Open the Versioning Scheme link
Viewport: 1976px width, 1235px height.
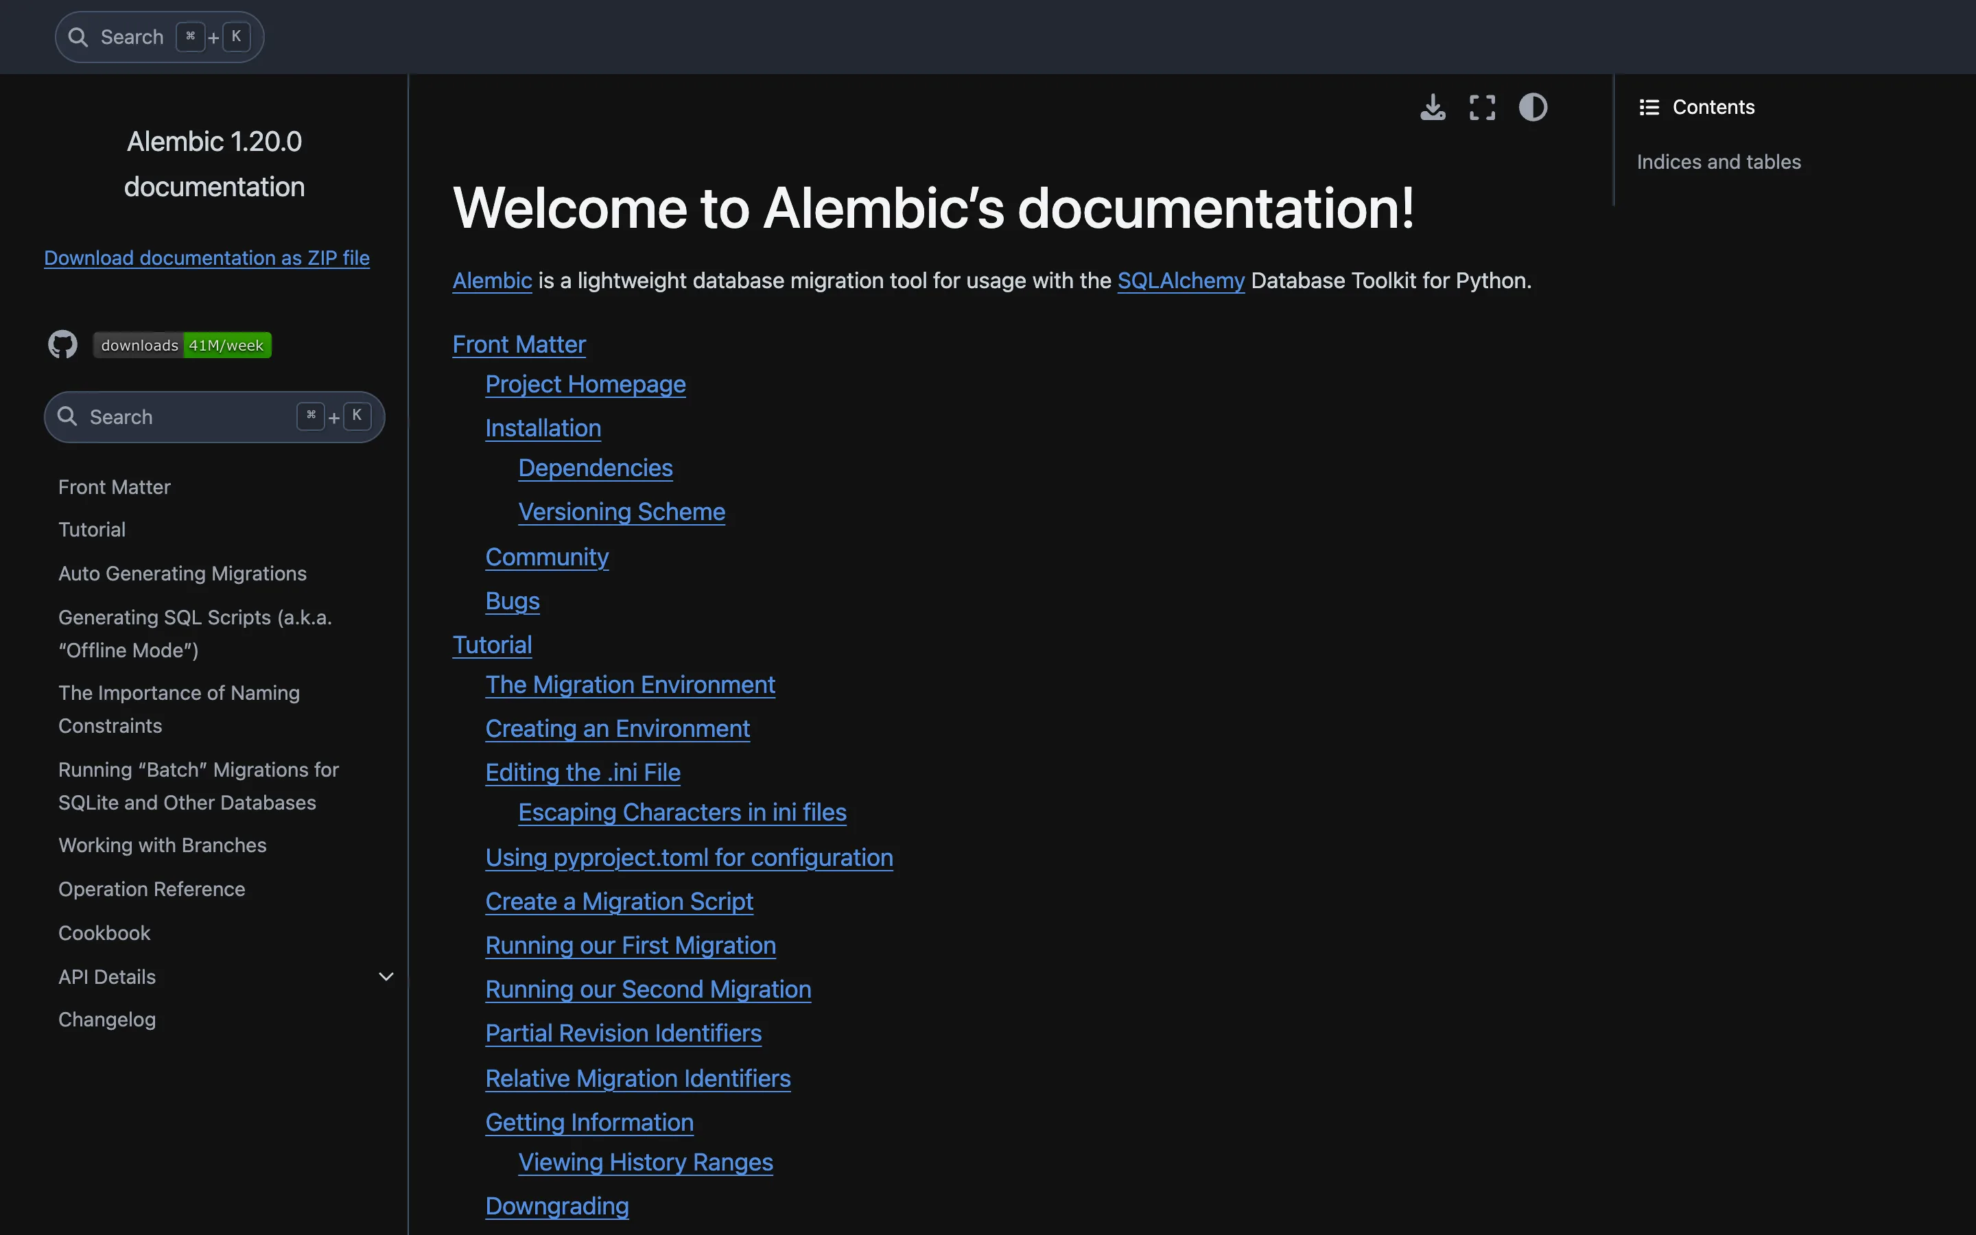coord(622,511)
